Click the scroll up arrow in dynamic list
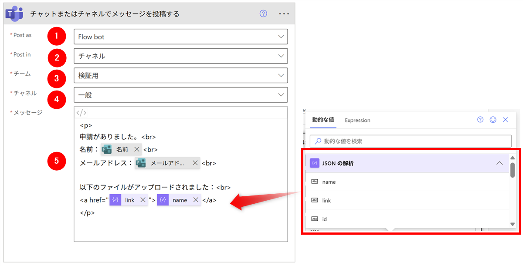This screenshot has height=266, width=523. (x=513, y=158)
